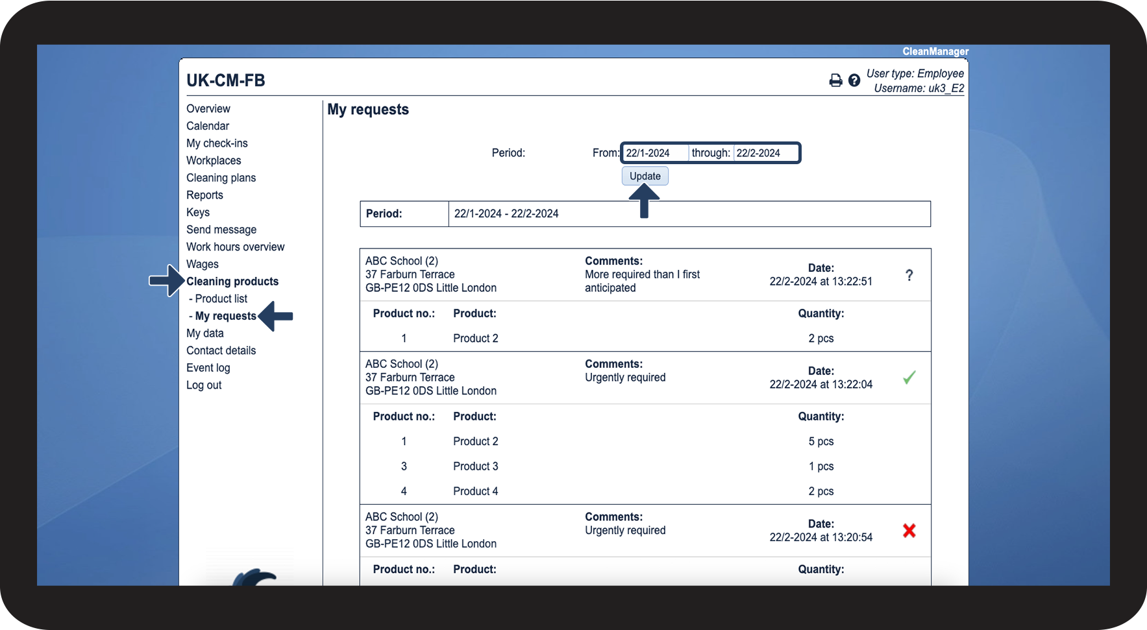Screen dimensions: 1147x630
Task: Go to Contact details
Action: coord(221,350)
